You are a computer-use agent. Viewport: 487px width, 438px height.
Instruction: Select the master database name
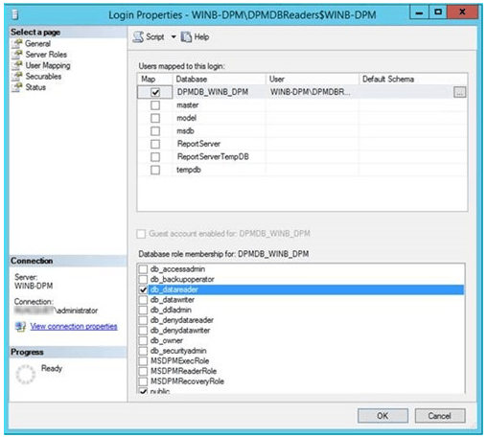click(188, 105)
